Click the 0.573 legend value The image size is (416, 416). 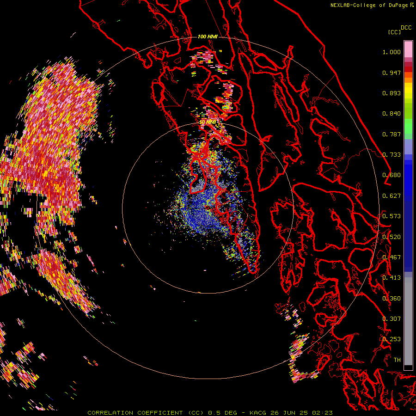click(392, 216)
